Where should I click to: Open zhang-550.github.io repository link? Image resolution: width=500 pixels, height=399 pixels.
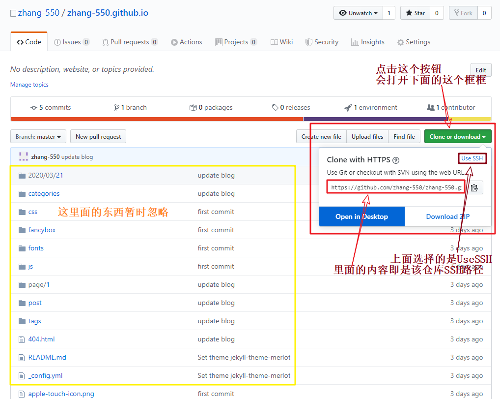click(108, 13)
